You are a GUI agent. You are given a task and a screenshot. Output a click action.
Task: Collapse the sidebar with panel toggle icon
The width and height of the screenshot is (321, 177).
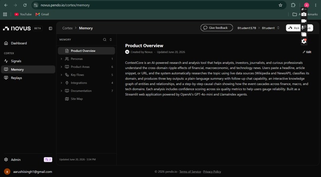point(50,28)
